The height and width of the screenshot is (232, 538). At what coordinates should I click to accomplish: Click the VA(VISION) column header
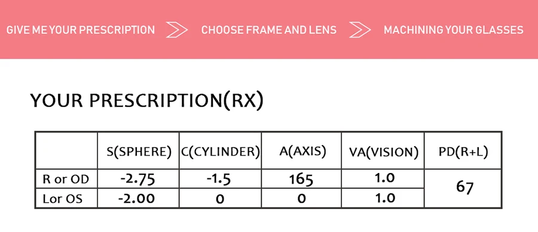pos(384,153)
